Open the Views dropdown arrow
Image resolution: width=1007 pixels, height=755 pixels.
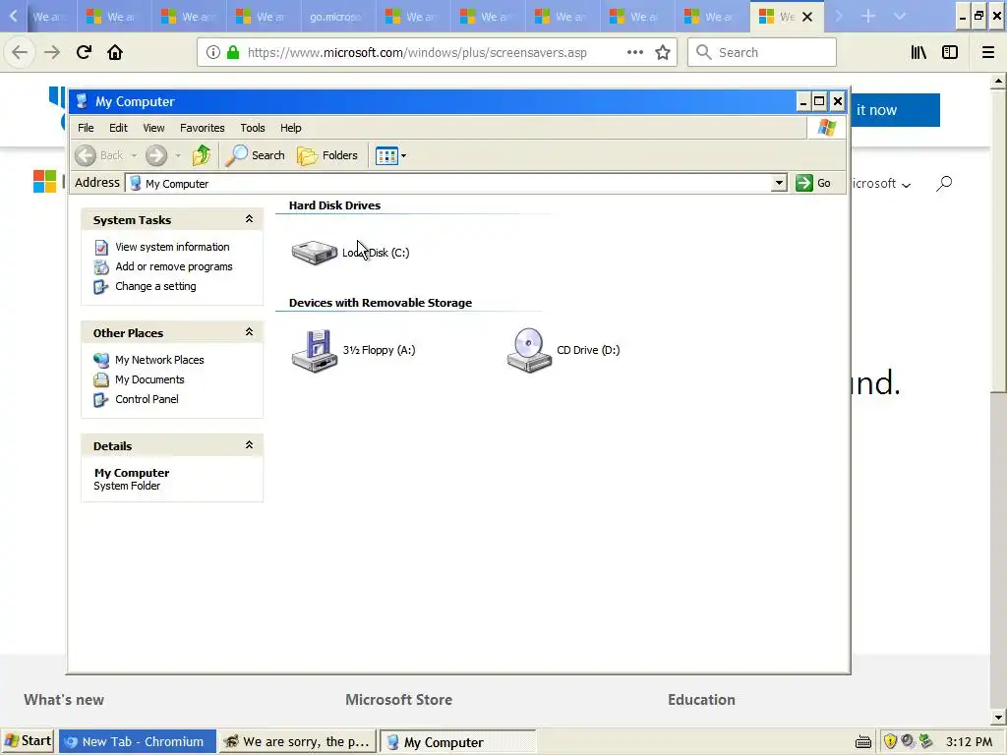[x=403, y=156]
